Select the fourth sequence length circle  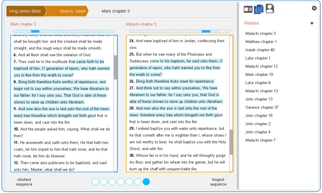coord(121,182)
